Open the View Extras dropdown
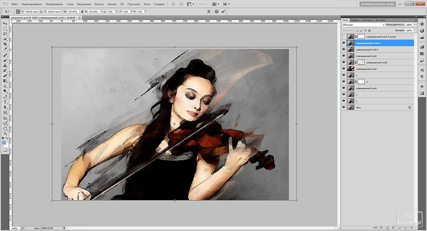This screenshot has width=427, height=231. (191, 4)
